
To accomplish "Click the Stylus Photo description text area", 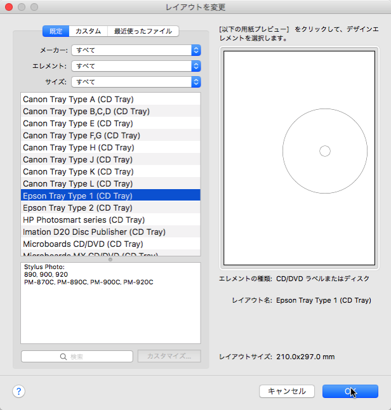I will pyautogui.click(x=110, y=303).
